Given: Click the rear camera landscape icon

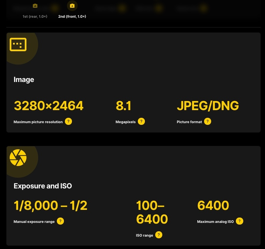Looking at the screenshot, I should pos(35,6).
